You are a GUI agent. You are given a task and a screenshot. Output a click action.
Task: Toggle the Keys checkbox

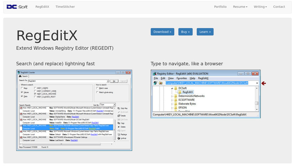click(22, 88)
